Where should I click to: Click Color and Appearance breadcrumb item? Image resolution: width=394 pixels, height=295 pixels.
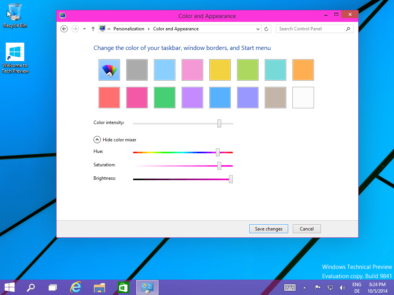coord(176,29)
